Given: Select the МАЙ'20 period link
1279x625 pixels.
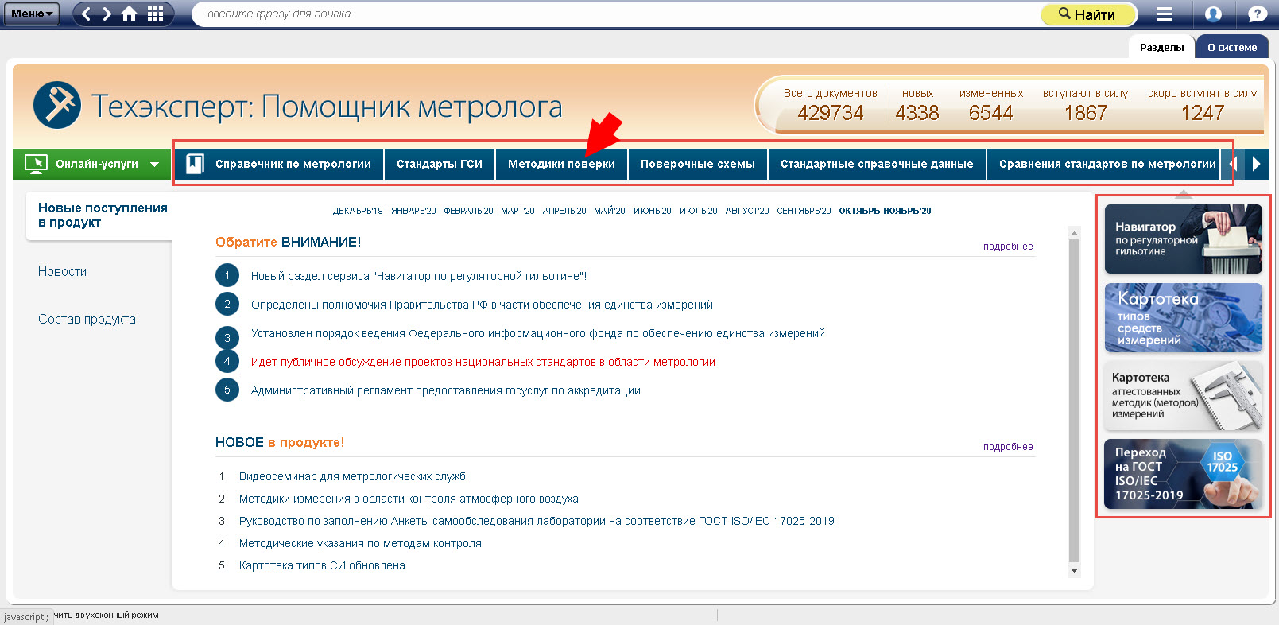Looking at the screenshot, I should [610, 211].
